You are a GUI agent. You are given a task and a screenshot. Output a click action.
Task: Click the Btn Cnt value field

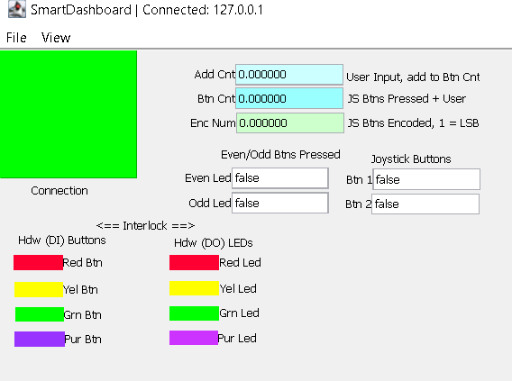click(289, 98)
